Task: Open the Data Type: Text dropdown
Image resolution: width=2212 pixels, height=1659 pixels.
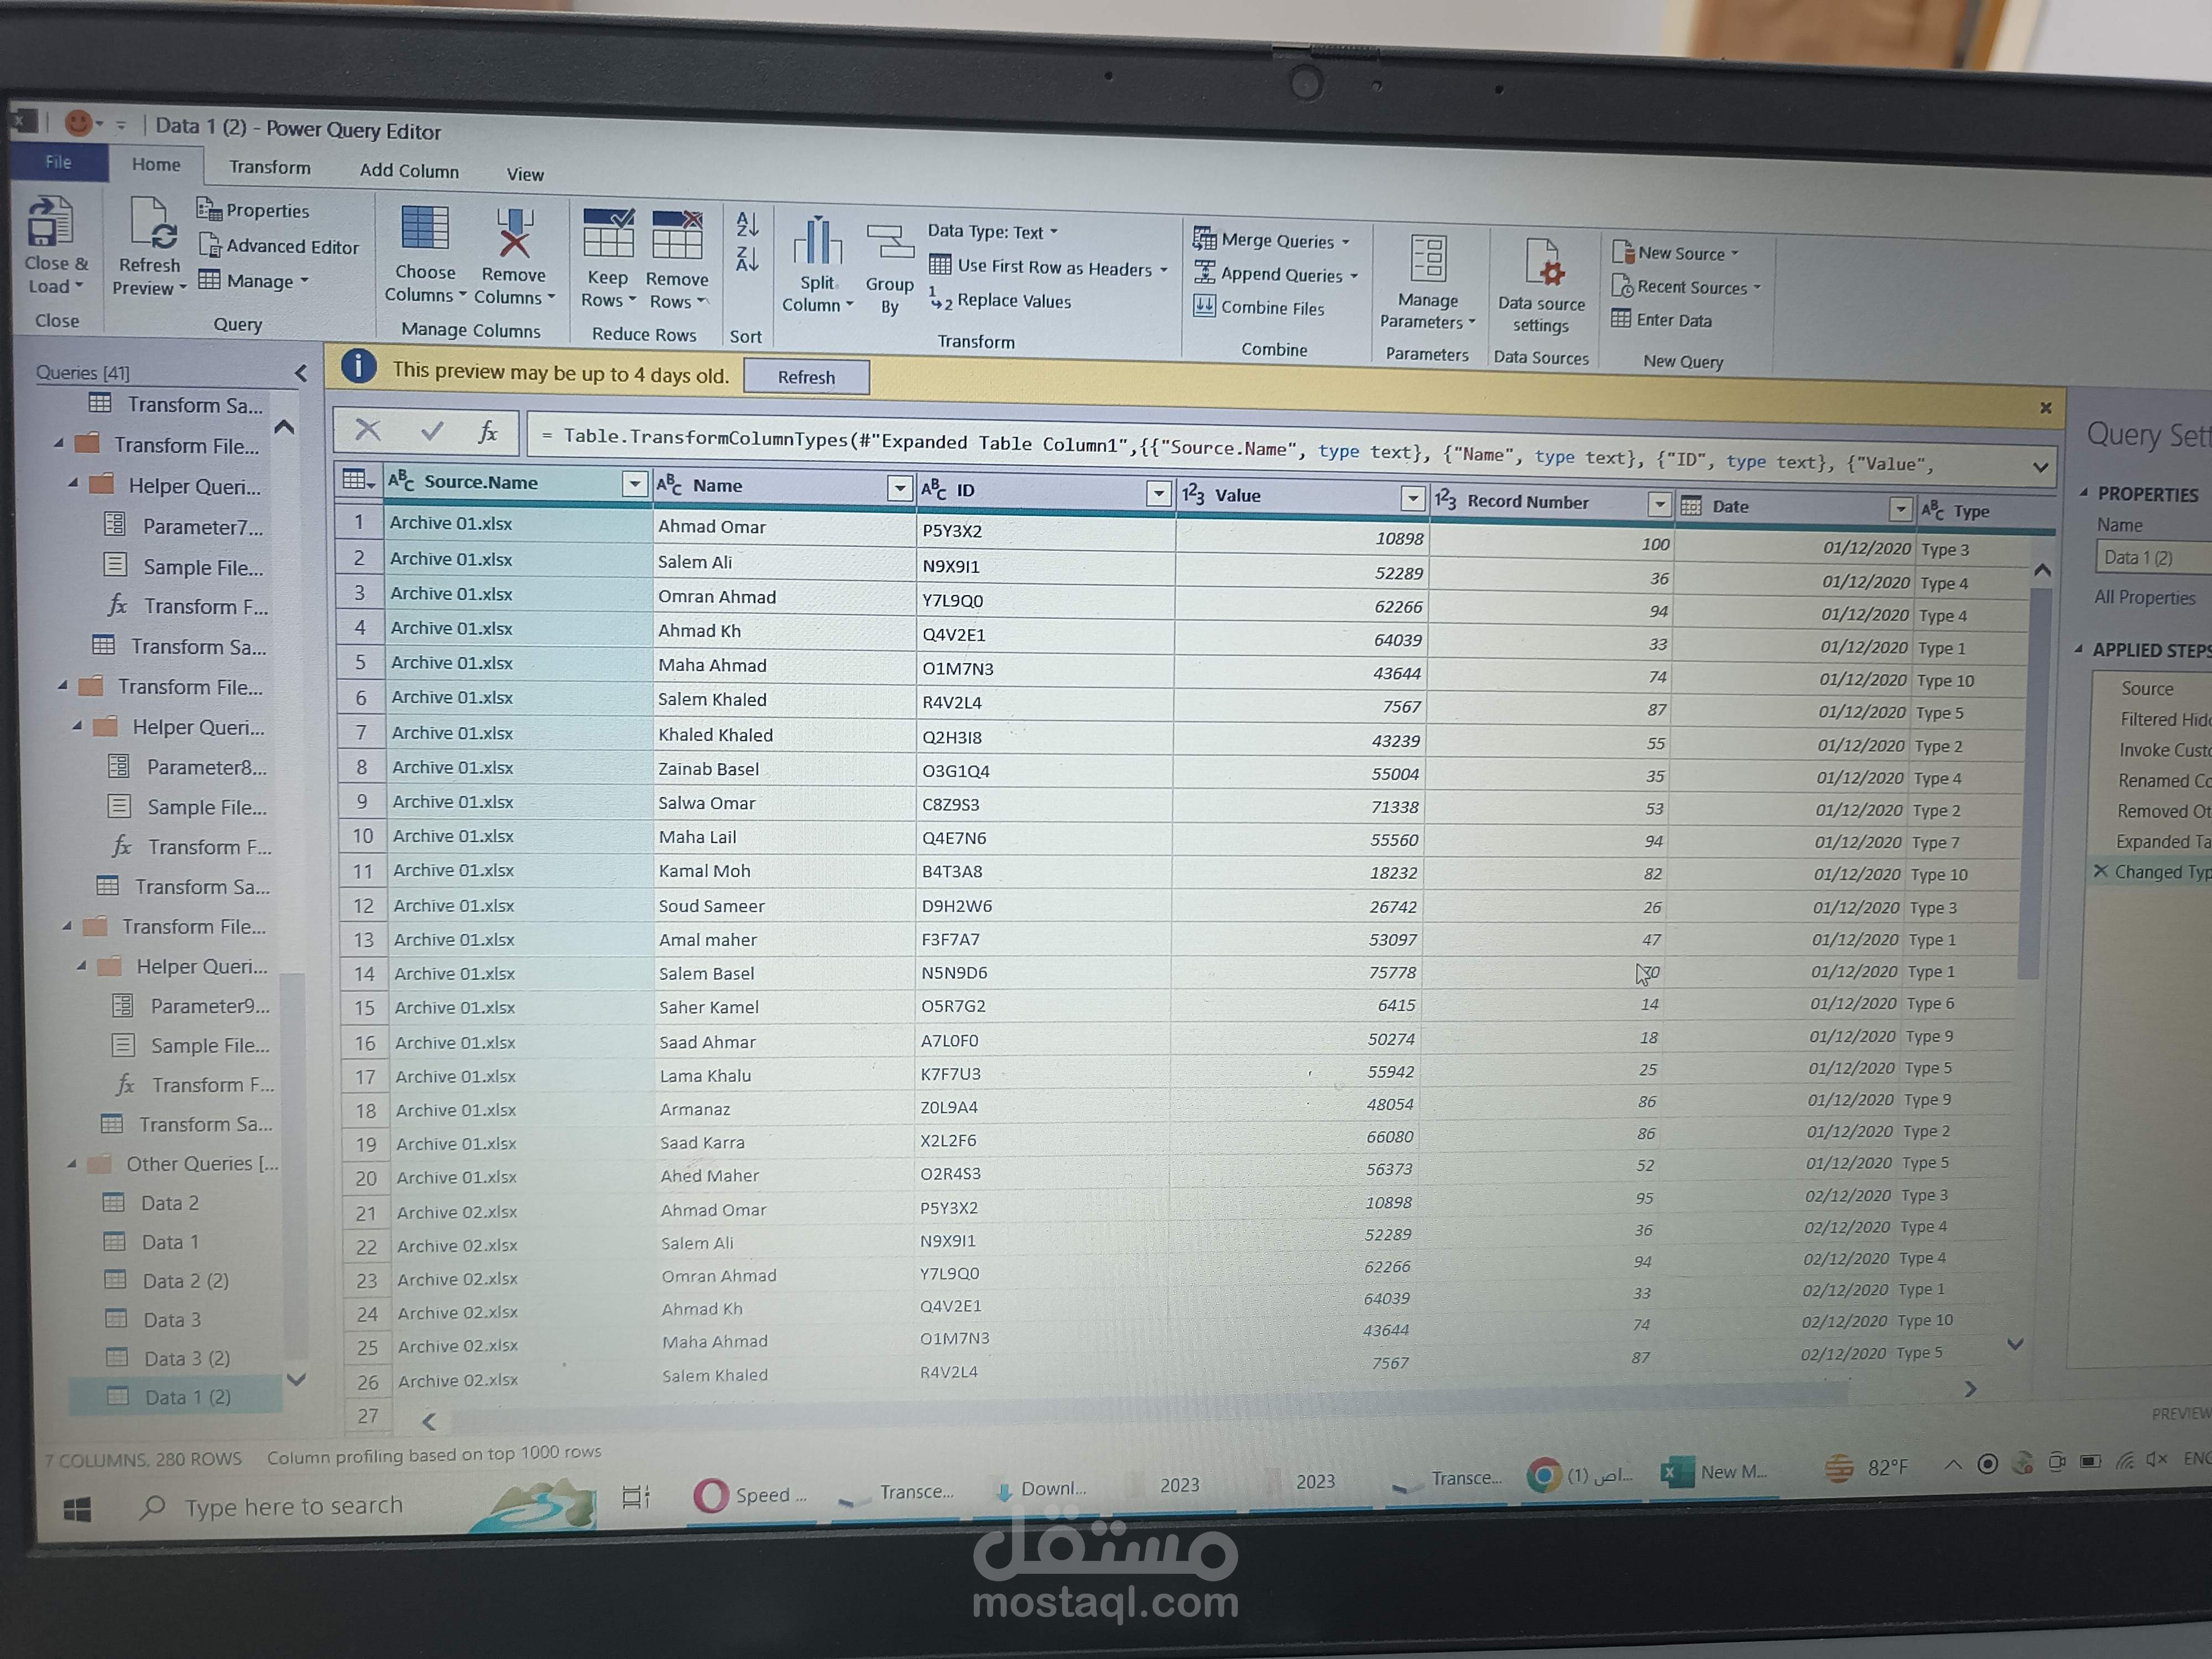Action: (993, 231)
